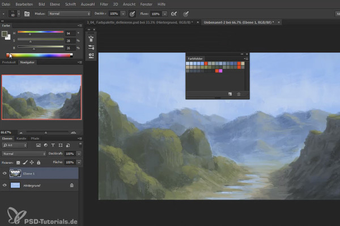This screenshot has height=226, width=340.
Task: Filter layers by smart objects icon
Action: pyautogui.click(x=68, y=145)
